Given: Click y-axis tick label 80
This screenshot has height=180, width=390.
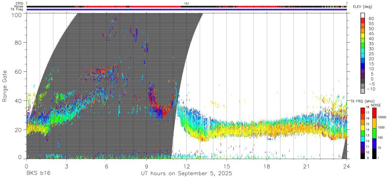Looking at the screenshot, I should pyautogui.click(x=18, y=42).
